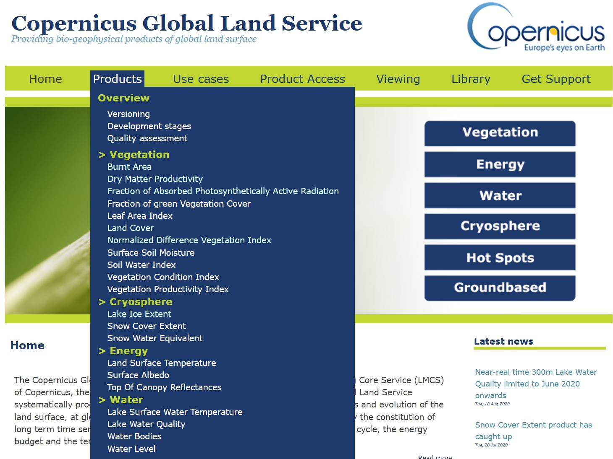The height and width of the screenshot is (459, 613).
Task: Click the Latest news heading
Action: (x=504, y=341)
